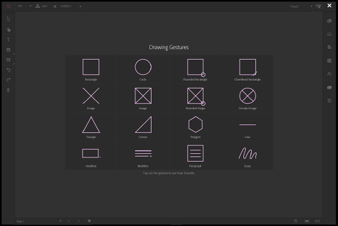
Task: Tap the Circular Image gesture
Action: click(247, 98)
